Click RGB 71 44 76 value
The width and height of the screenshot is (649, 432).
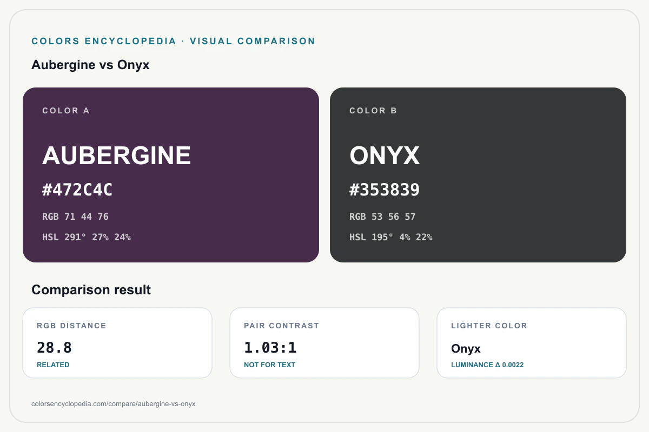coord(75,217)
